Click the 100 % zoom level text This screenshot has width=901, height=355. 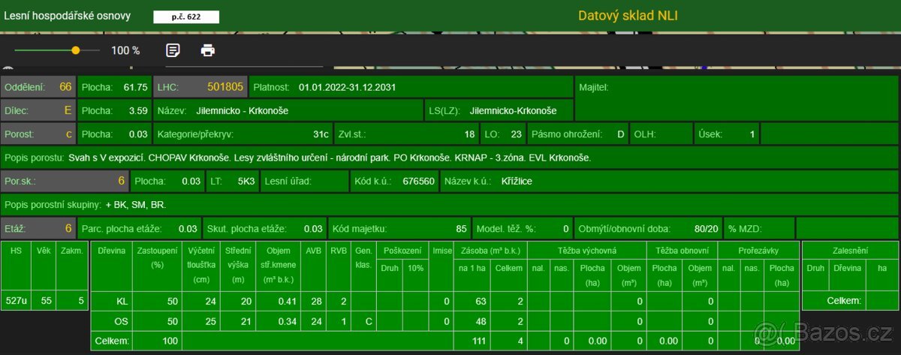click(x=125, y=51)
